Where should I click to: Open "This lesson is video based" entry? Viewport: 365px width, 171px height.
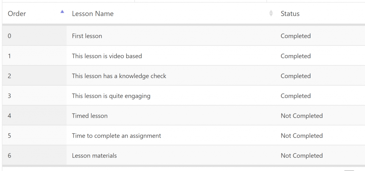pos(107,56)
